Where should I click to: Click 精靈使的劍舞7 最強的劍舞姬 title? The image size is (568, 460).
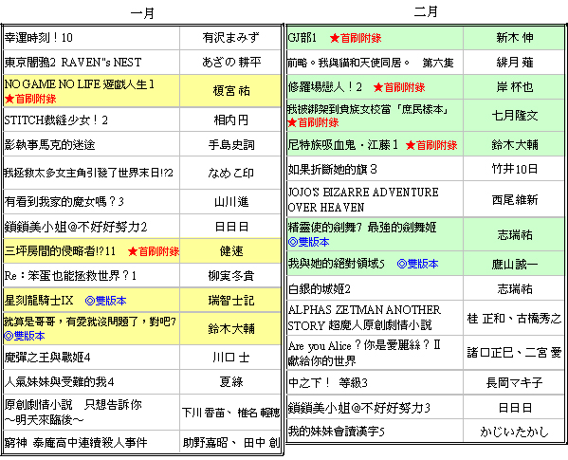pyautogui.click(x=362, y=227)
